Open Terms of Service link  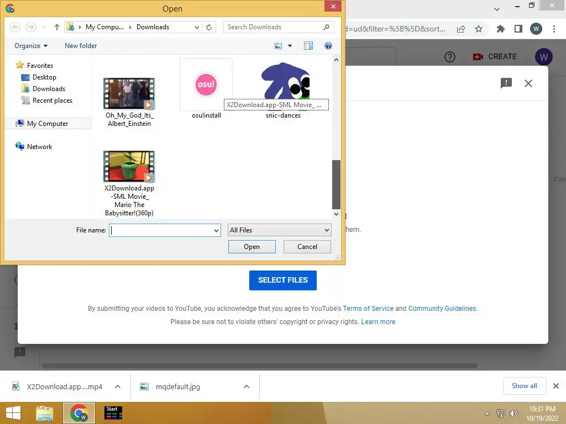tap(368, 309)
